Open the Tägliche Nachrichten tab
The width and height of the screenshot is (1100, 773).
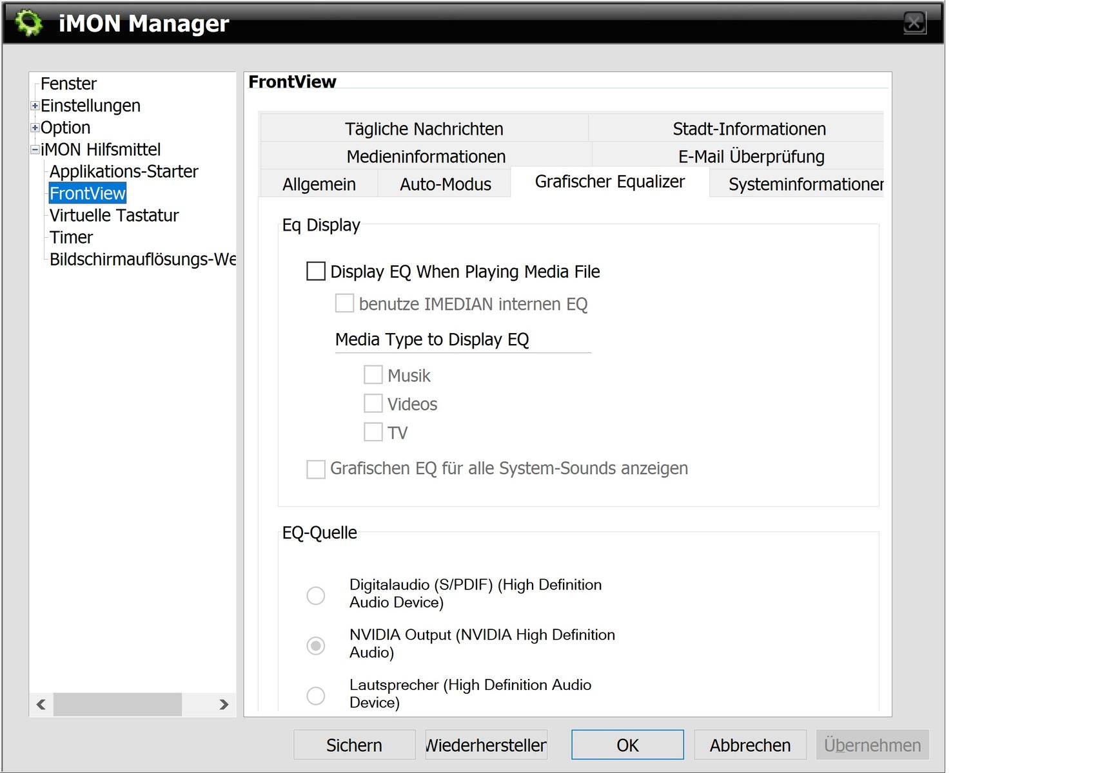(x=424, y=128)
